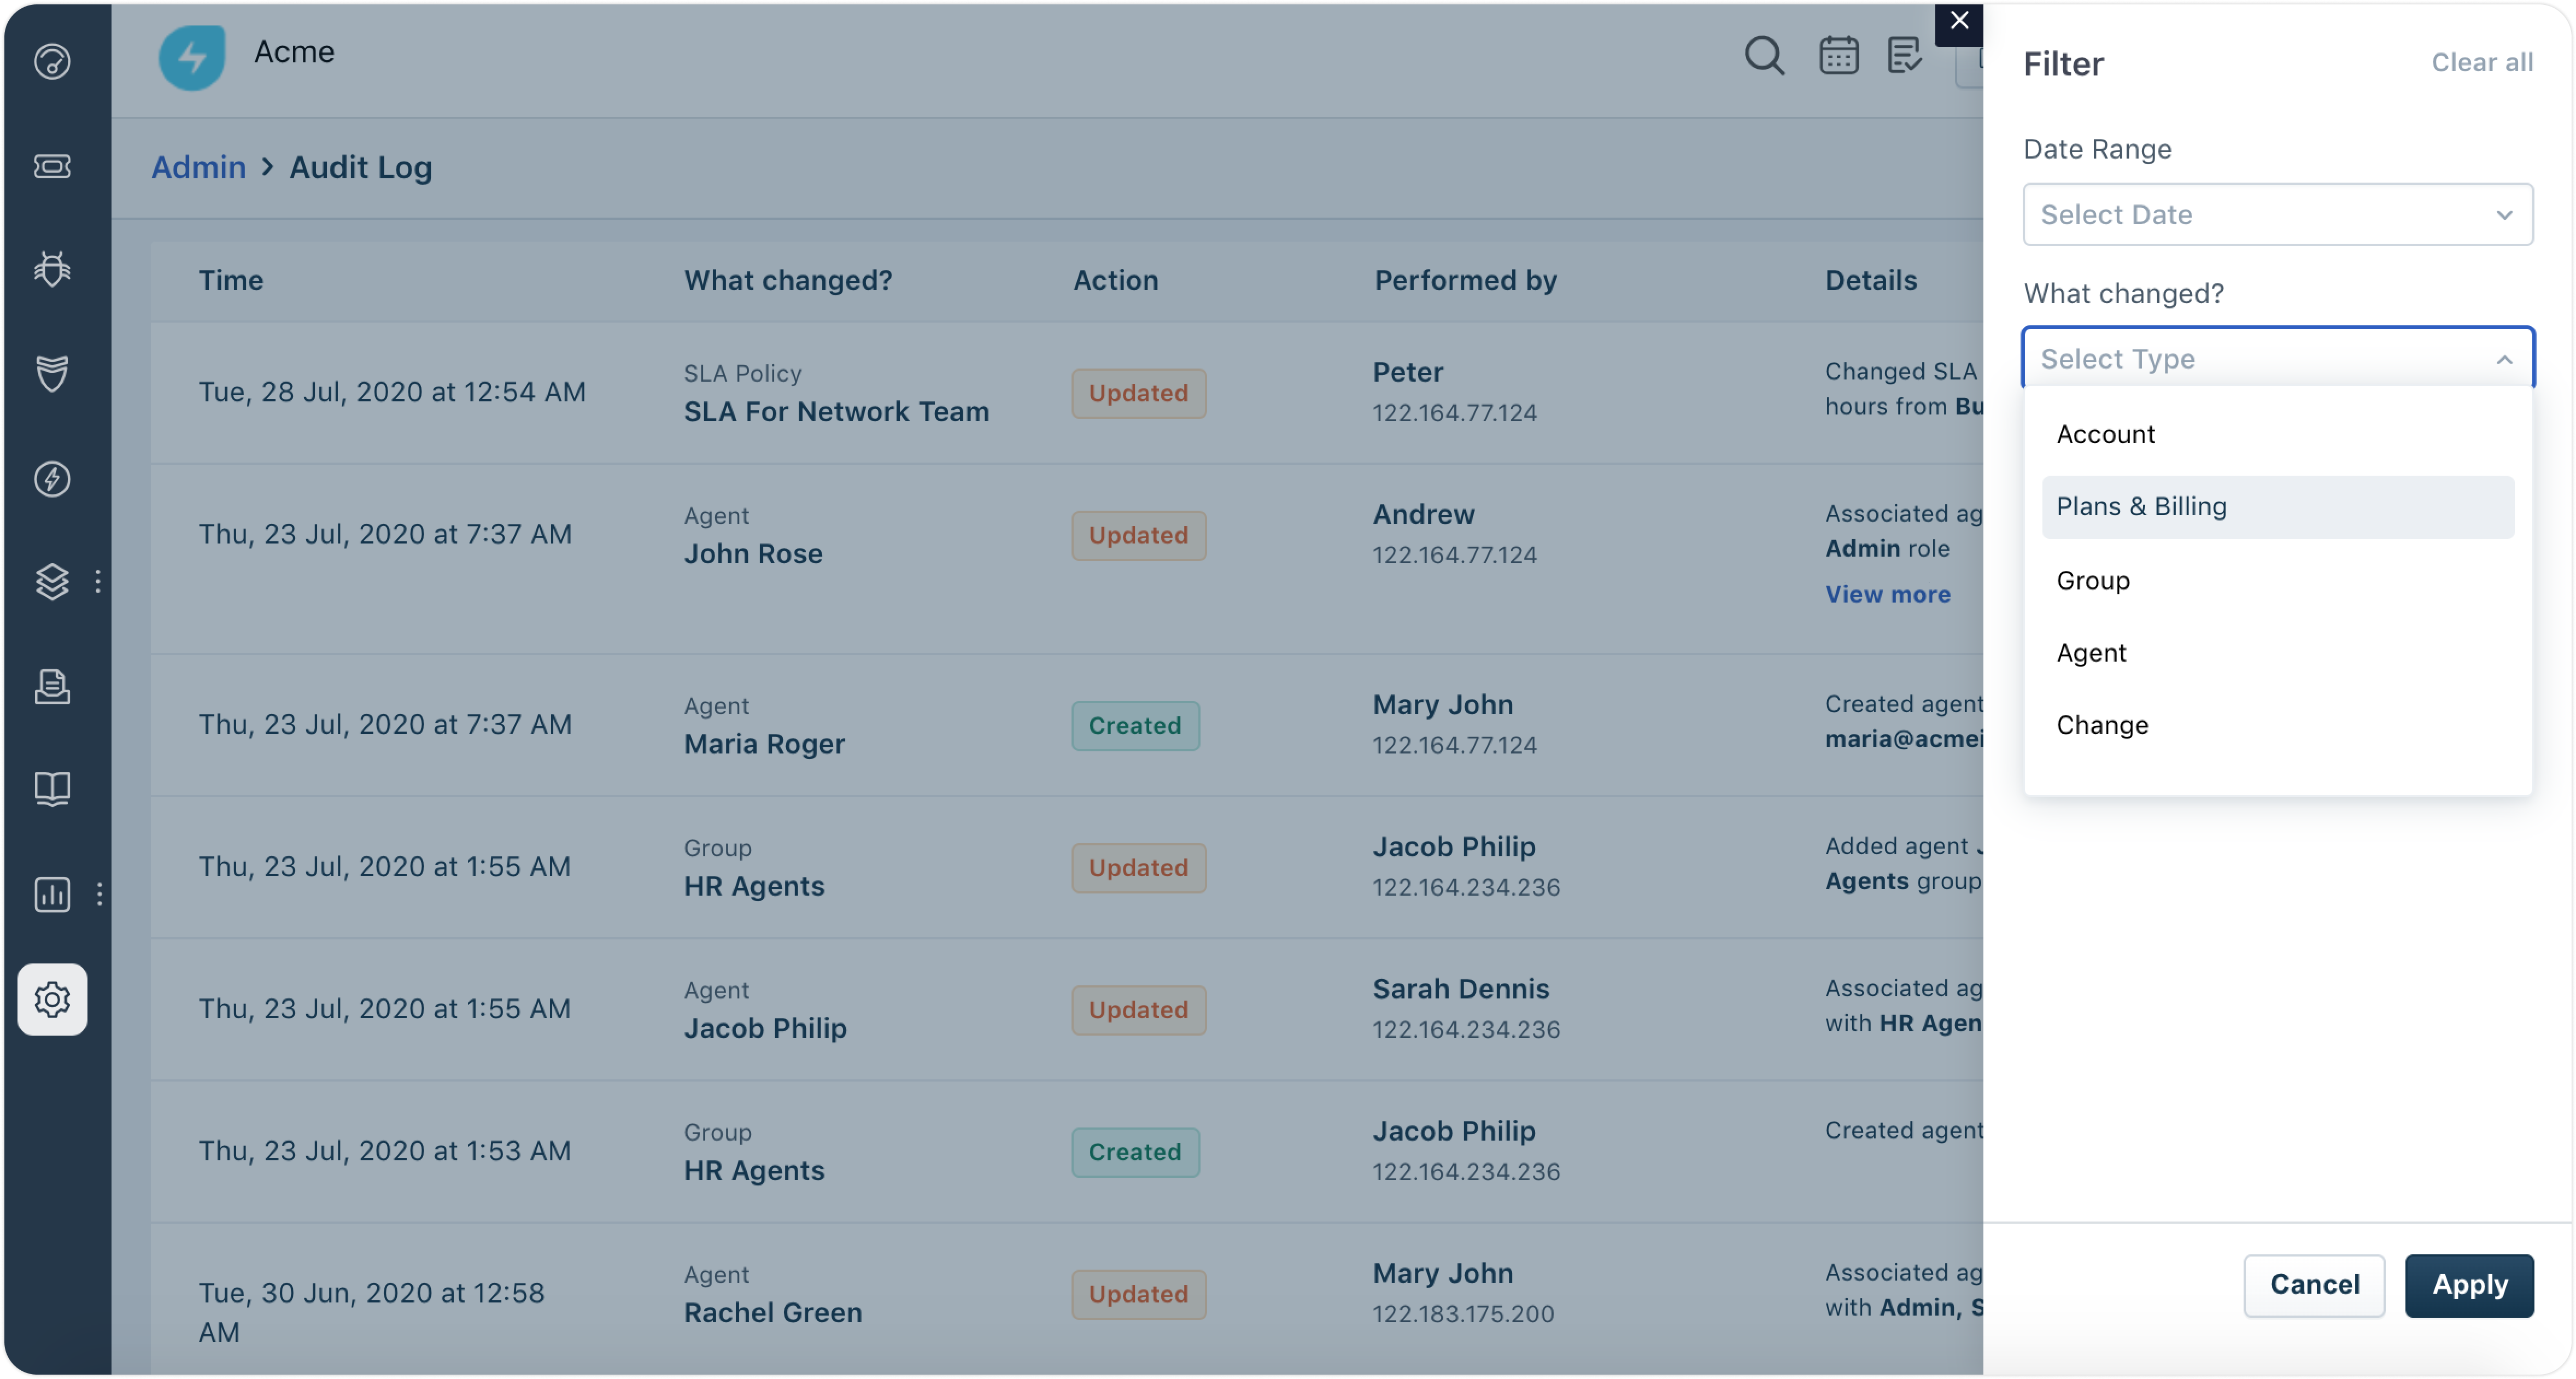Close the filter panel with X
This screenshot has height=1379, width=2576.
coord(1959,21)
